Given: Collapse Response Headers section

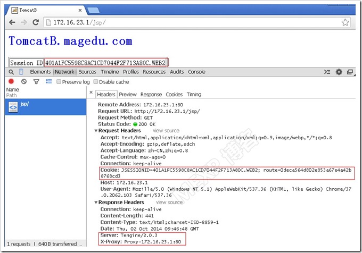Looking at the screenshot, I should (96, 203).
